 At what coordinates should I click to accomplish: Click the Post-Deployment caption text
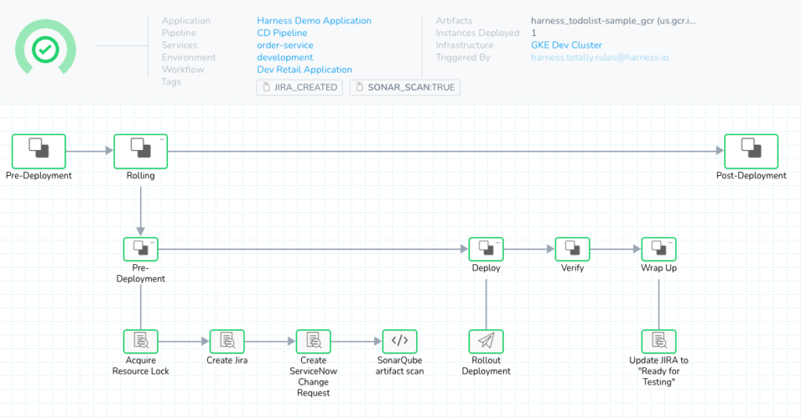tap(751, 176)
